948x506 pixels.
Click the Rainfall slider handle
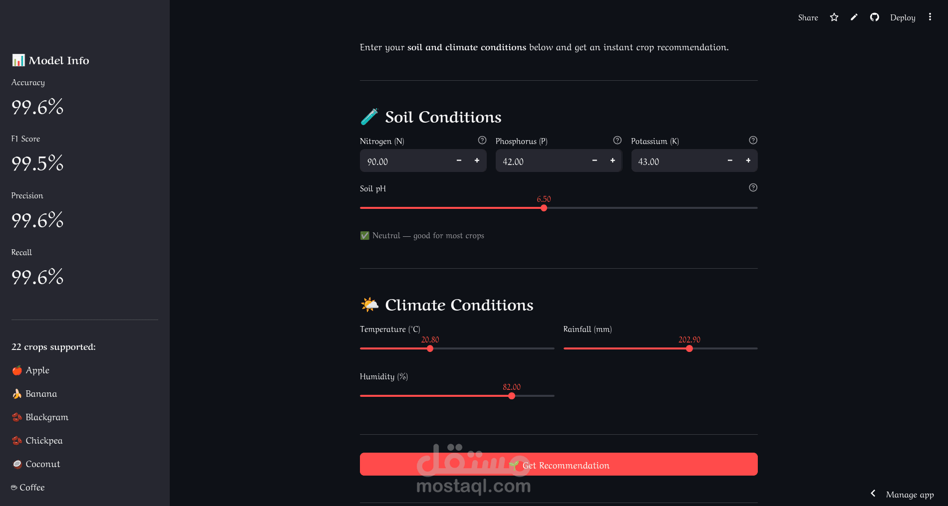tap(689, 348)
